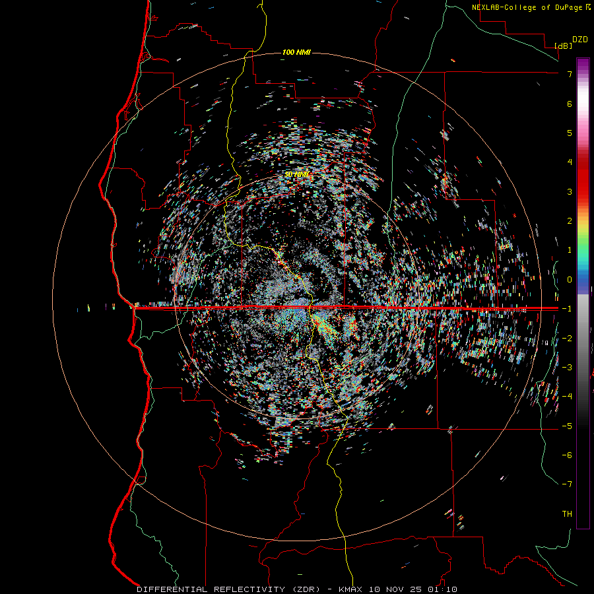Click the scale label -4
Screen dimensions: 594x594
pyautogui.click(x=567, y=397)
